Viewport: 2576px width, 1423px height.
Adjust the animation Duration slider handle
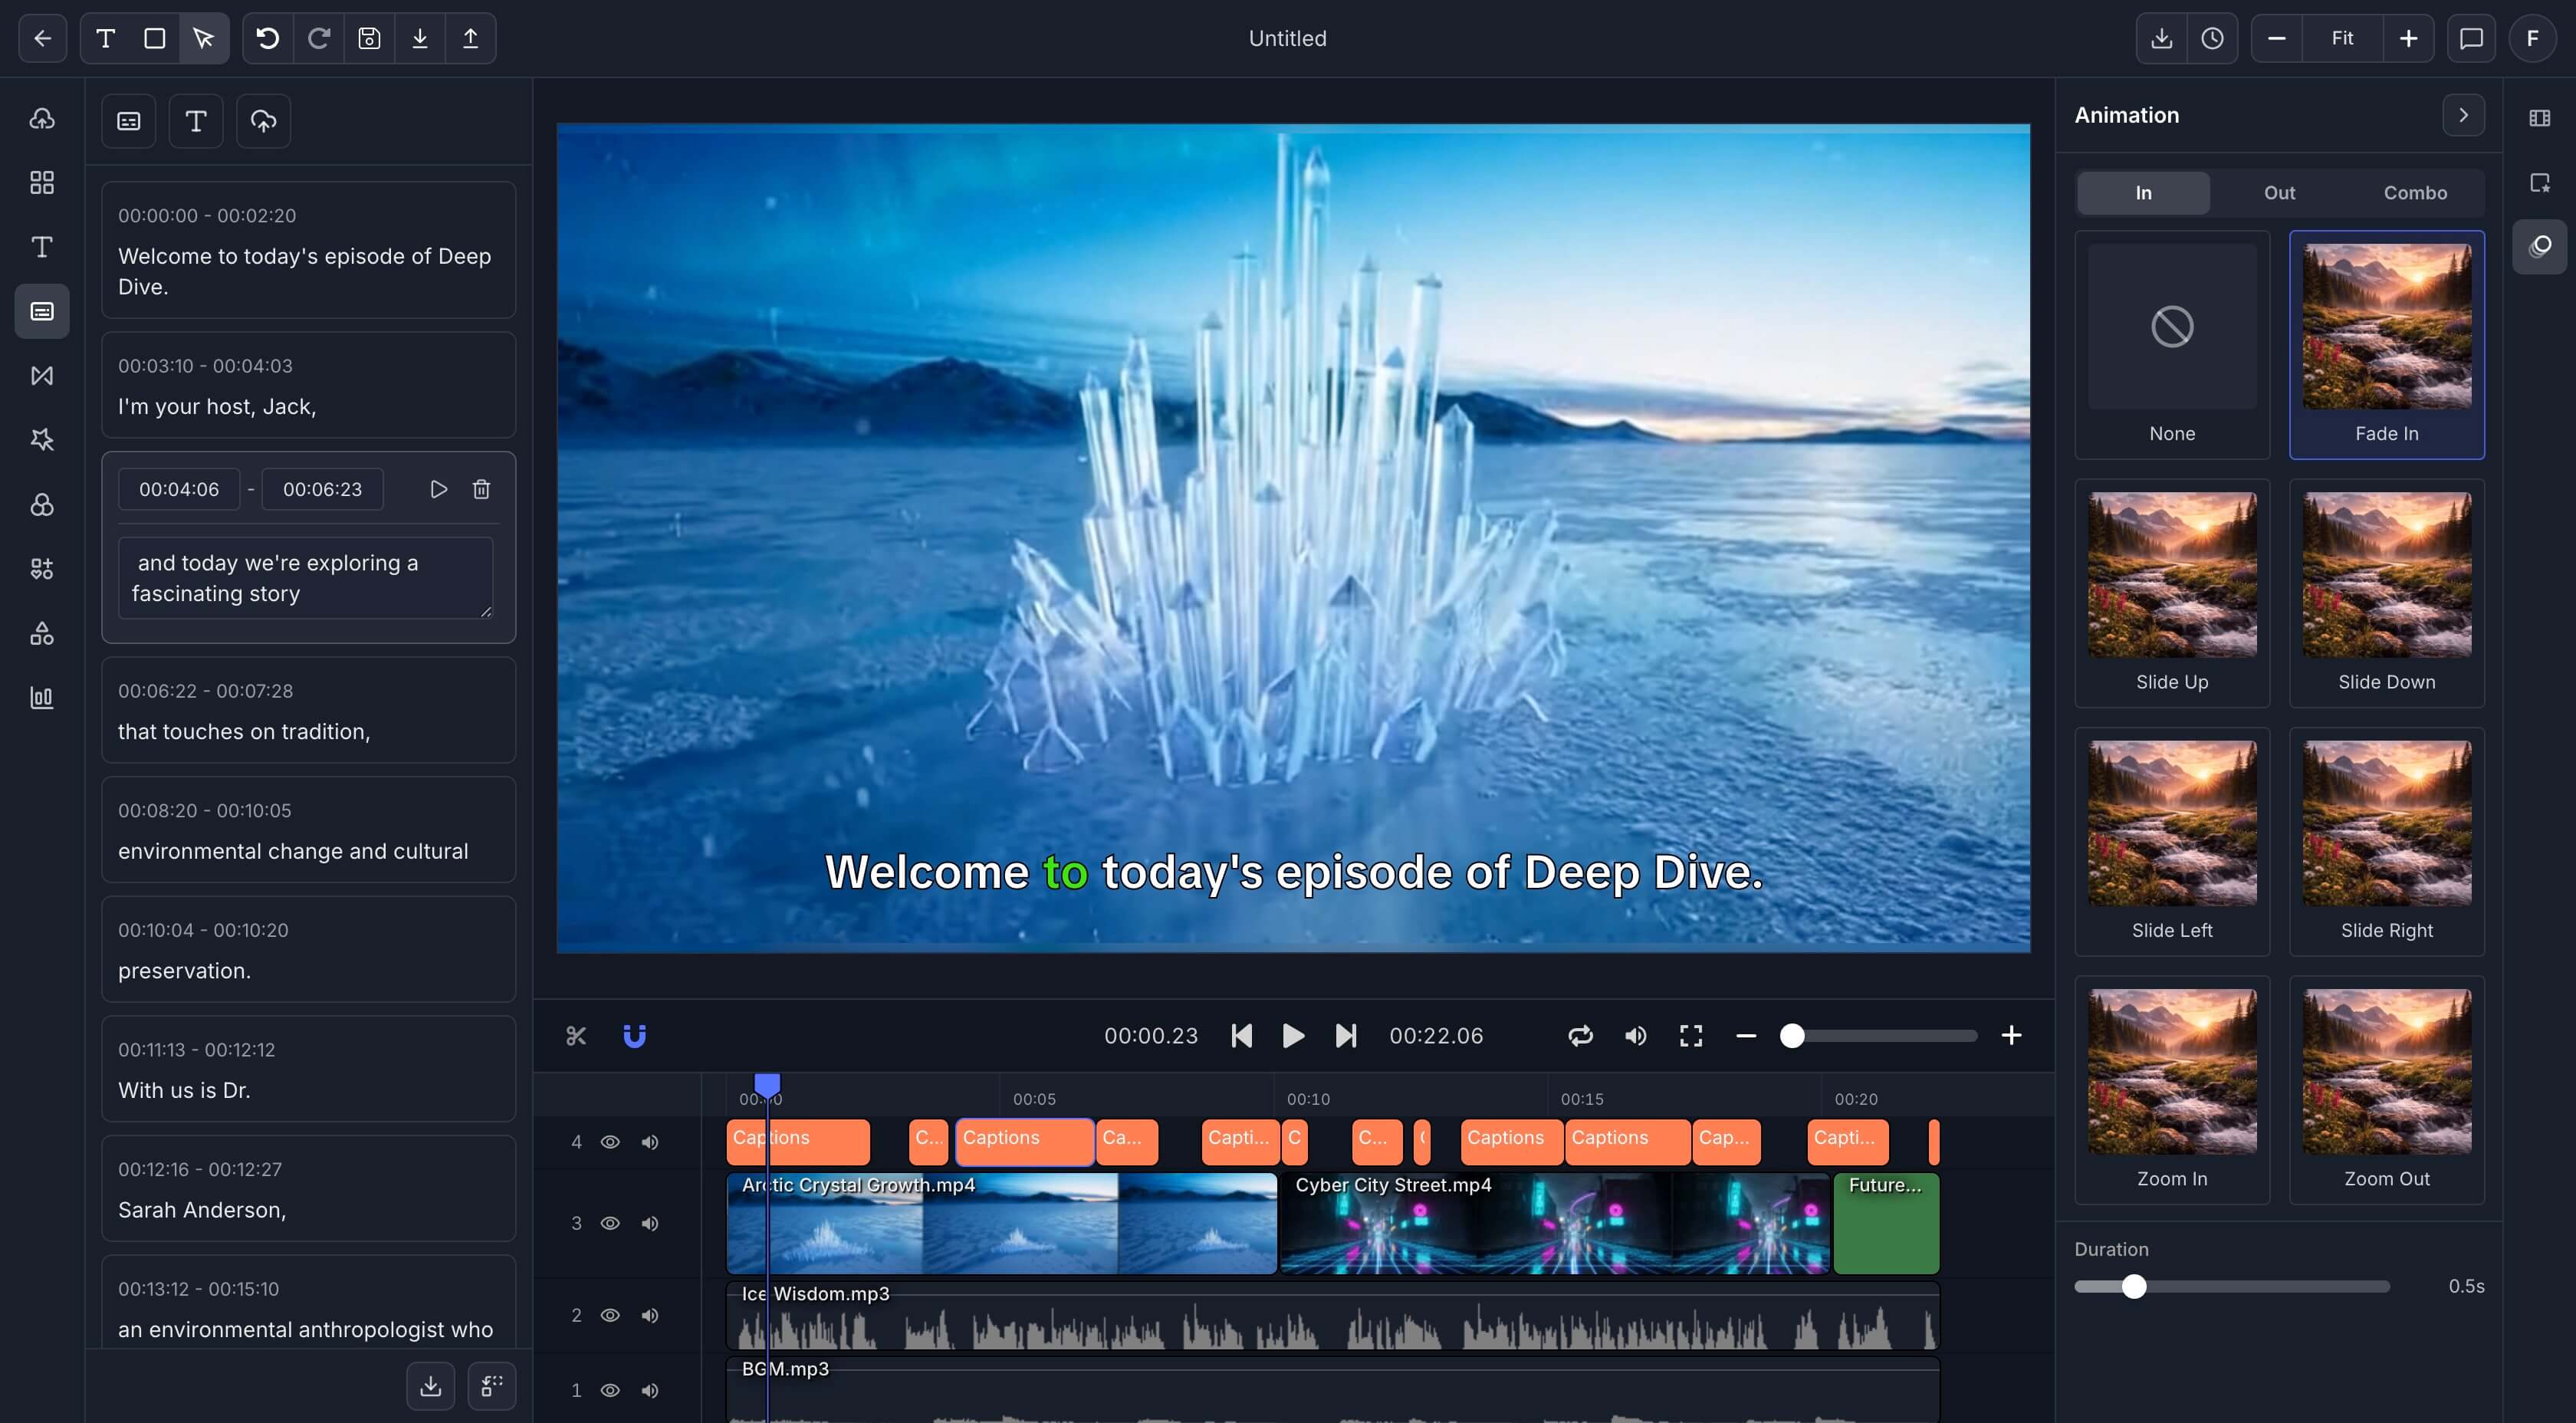point(2134,1286)
